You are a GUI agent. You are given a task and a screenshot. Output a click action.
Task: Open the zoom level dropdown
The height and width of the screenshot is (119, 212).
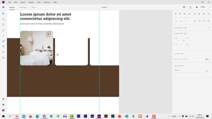point(210,7)
